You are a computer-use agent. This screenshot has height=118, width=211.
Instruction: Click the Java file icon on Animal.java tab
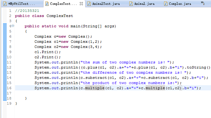pyautogui.click(x=131, y=4)
